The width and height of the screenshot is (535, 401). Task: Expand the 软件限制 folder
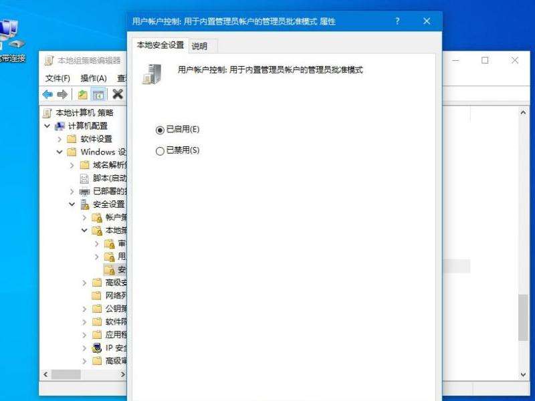84,322
